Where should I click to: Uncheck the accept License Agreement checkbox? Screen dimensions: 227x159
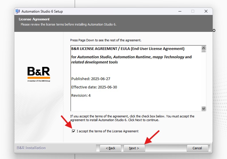[74, 131]
